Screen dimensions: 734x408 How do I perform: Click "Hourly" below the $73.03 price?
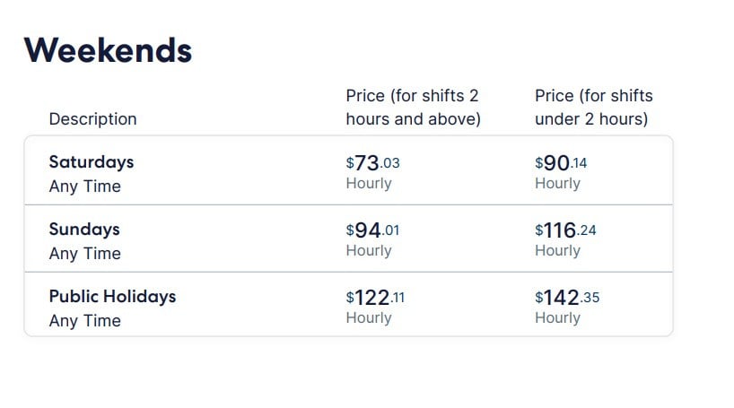pyautogui.click(x=369, y=184)
